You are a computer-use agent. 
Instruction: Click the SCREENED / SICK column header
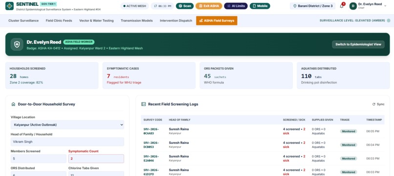[294, 120]
